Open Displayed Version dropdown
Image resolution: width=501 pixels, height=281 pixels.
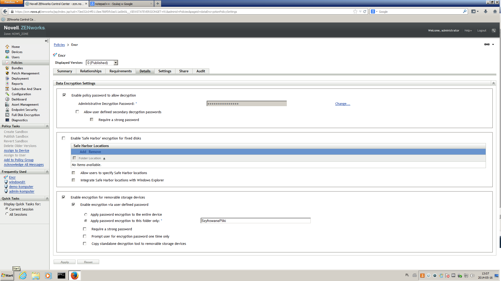(102, 63)
